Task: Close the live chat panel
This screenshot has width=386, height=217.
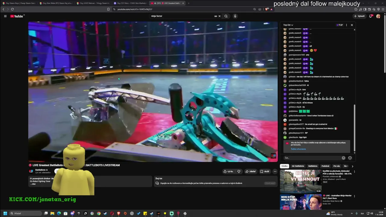Action: pos(352,25)
